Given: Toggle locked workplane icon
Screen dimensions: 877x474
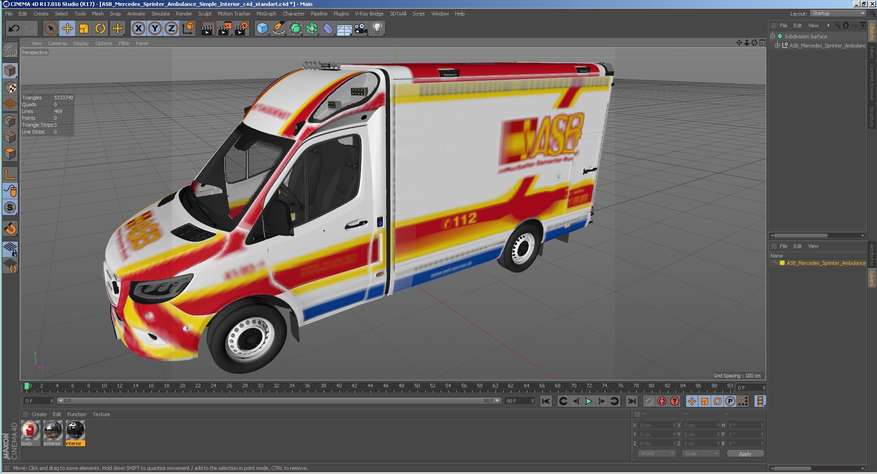Looking at the screenshot, I should click(10, 249).
